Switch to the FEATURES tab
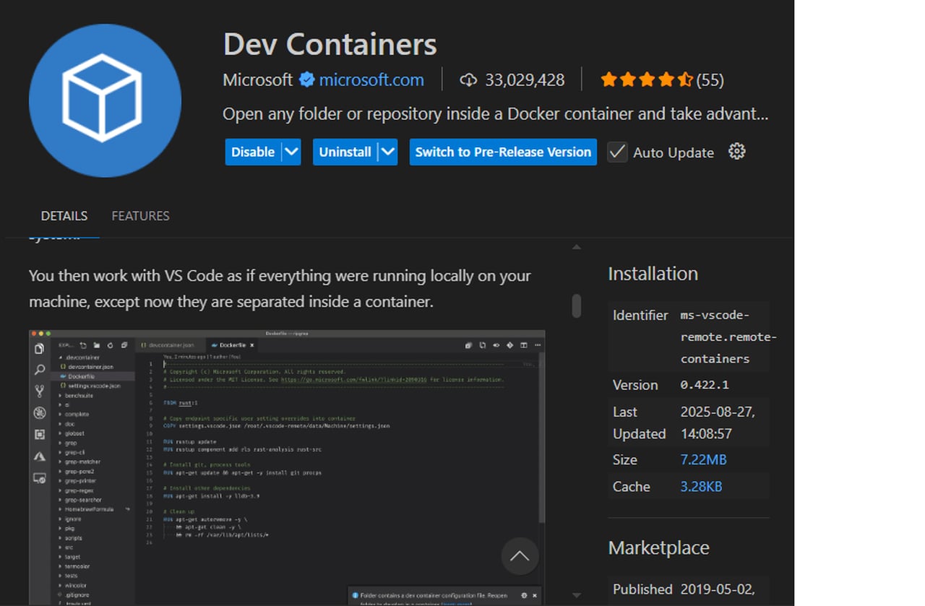The height and width of the screenshot is (606, 925). coord(140,215)
